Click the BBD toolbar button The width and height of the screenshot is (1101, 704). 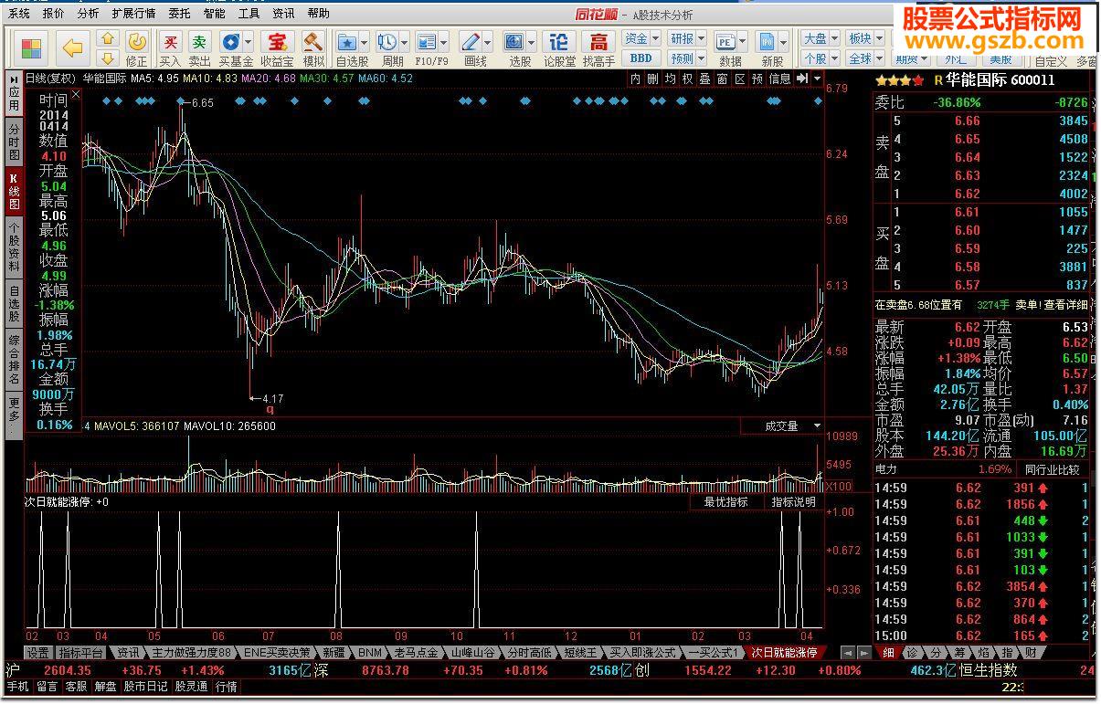641,58
